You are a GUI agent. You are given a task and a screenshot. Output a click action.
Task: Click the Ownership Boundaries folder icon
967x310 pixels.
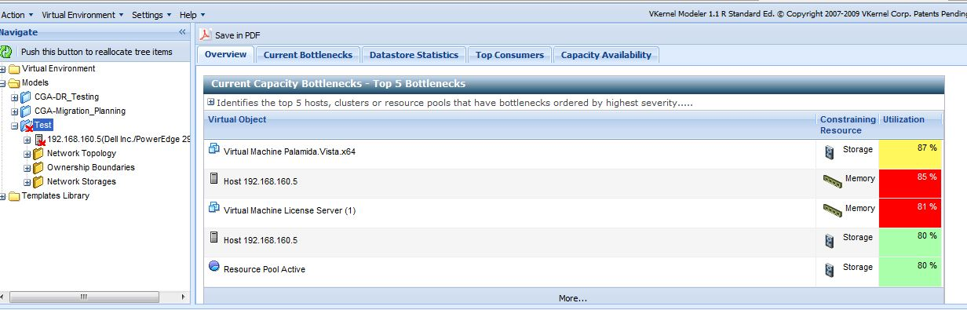(38, 168)
